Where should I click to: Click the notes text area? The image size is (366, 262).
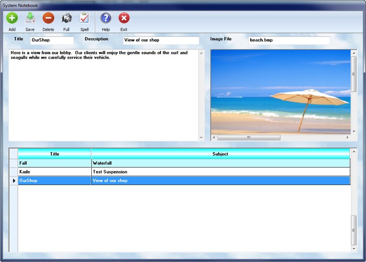tap(103, 96)
